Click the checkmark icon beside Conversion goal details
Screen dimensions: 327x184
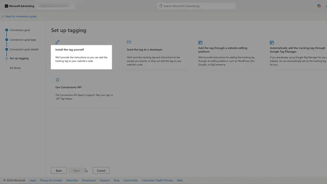pyautogui.click(x=7, y=50)
